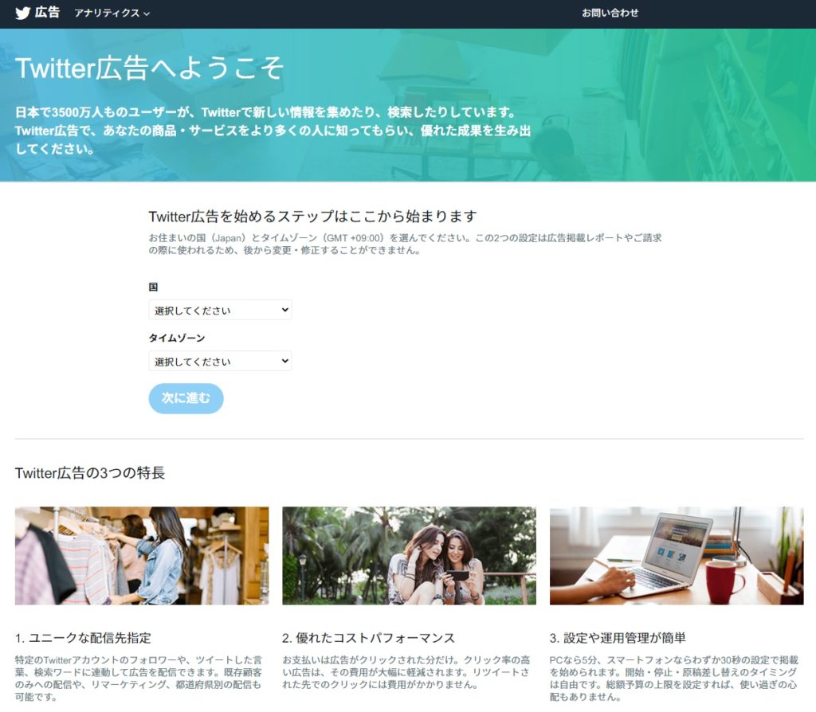Expand the 国 country dropdown
This screenshot has height=712, width=816.
[x=220, y=310]
